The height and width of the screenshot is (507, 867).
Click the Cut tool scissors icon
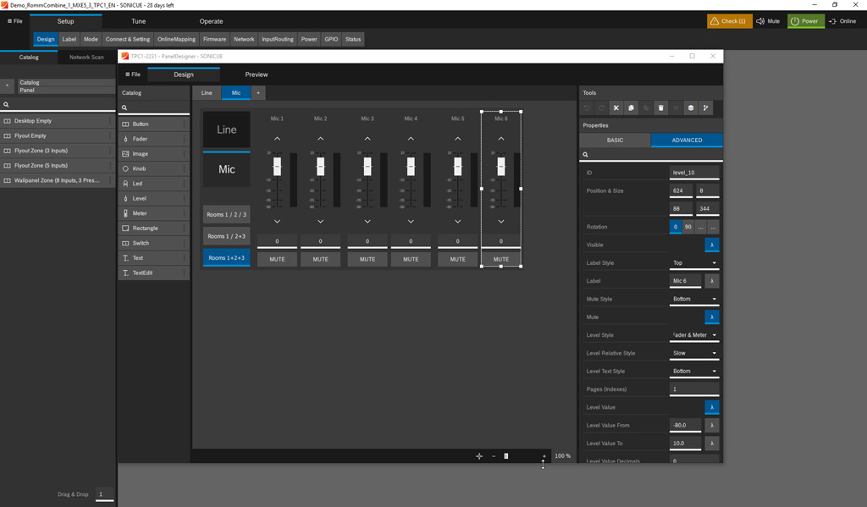tap(616, 108)
